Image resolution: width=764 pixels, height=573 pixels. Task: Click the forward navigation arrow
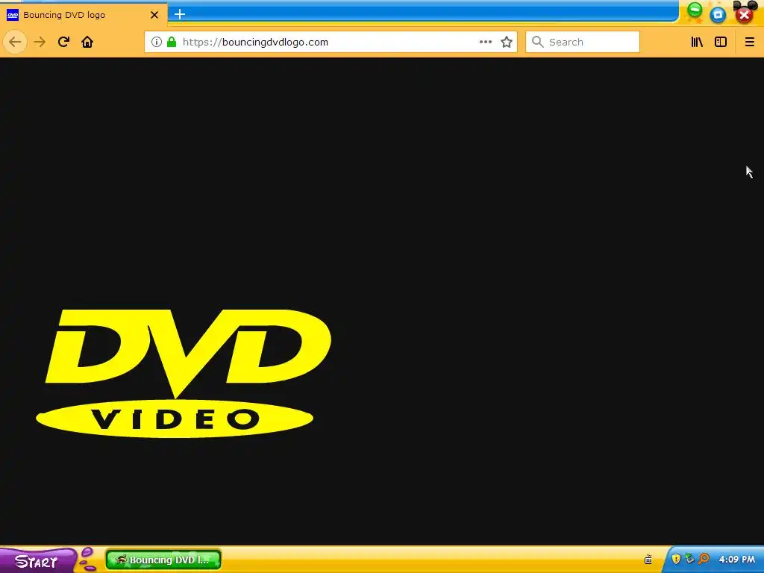40,42
